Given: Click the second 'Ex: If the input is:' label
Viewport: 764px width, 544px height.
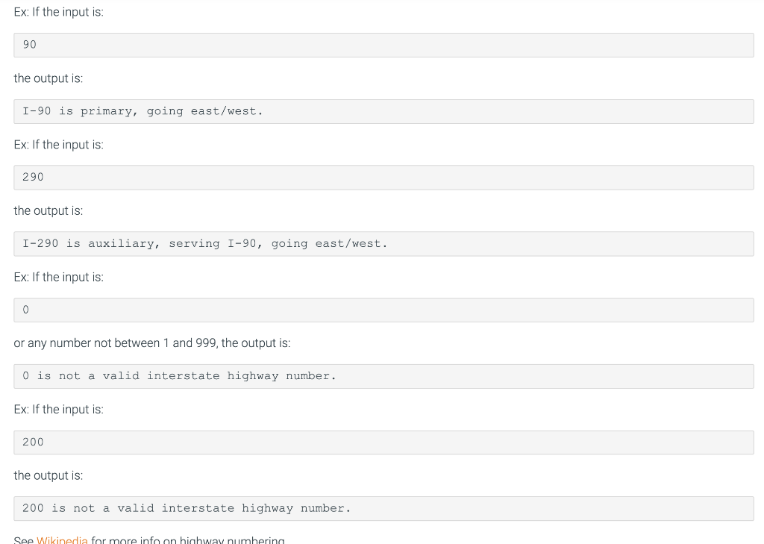Looking at the screenshot, I should (x=59, y=144).
